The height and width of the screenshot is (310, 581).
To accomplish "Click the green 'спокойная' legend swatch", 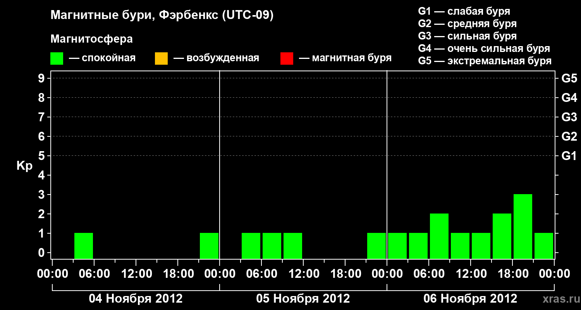I will pyautogui.click(x=57, y=59).
